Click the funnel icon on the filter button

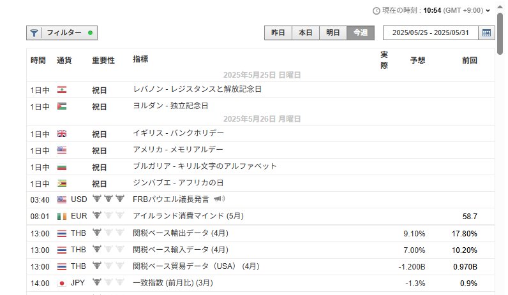point(34,33)
